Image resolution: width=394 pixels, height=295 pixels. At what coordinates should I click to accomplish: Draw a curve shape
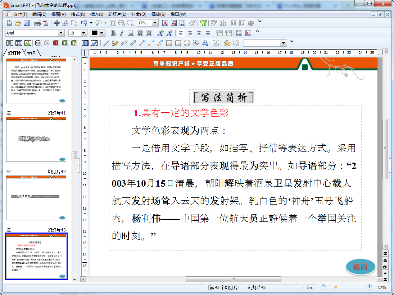[x=124, y=43]
